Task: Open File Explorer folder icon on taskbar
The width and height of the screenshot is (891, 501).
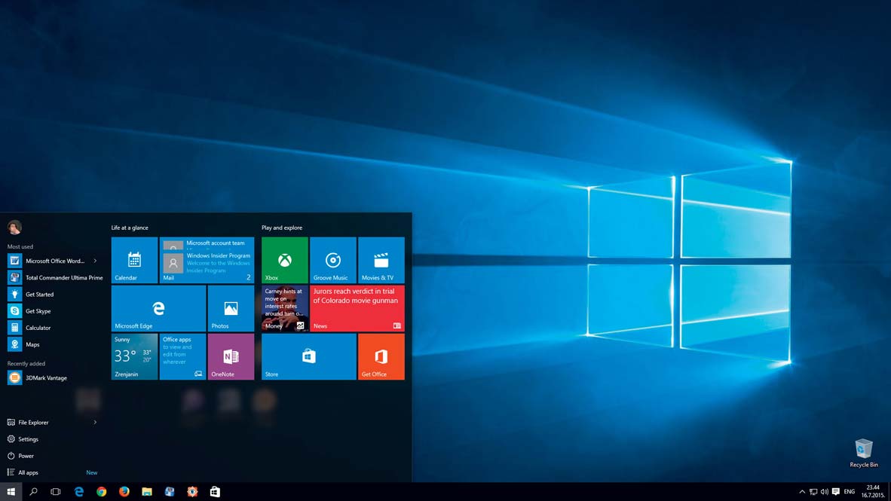Action: coord(147,492)
